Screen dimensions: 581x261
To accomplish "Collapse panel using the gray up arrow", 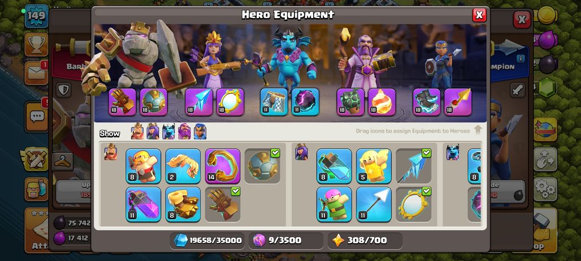I will click(478, 130).
